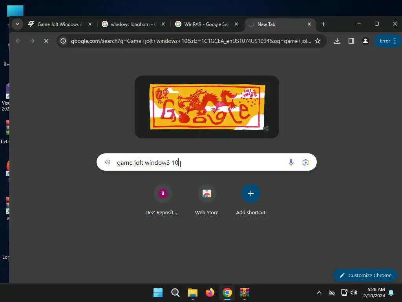Click the Google Lunar New Year doodle
The width and height of the screenshot is (402, 302).
coord(207,107)
